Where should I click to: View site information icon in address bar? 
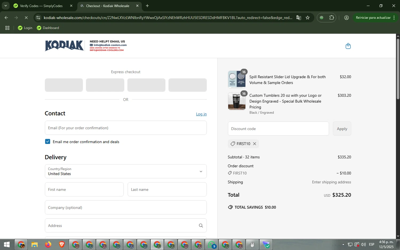38,18
